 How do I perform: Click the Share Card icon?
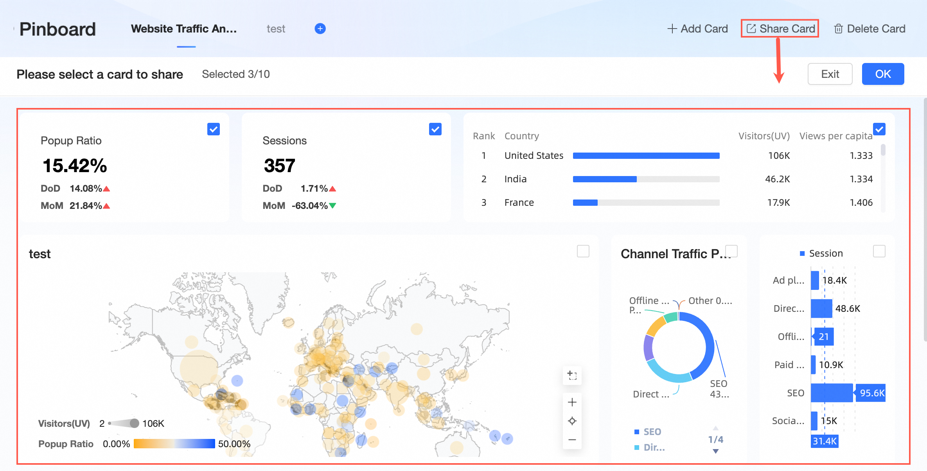(x=751, y=29)
